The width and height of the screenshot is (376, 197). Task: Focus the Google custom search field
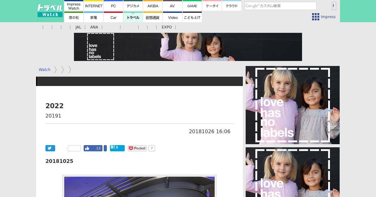(280, 6)
